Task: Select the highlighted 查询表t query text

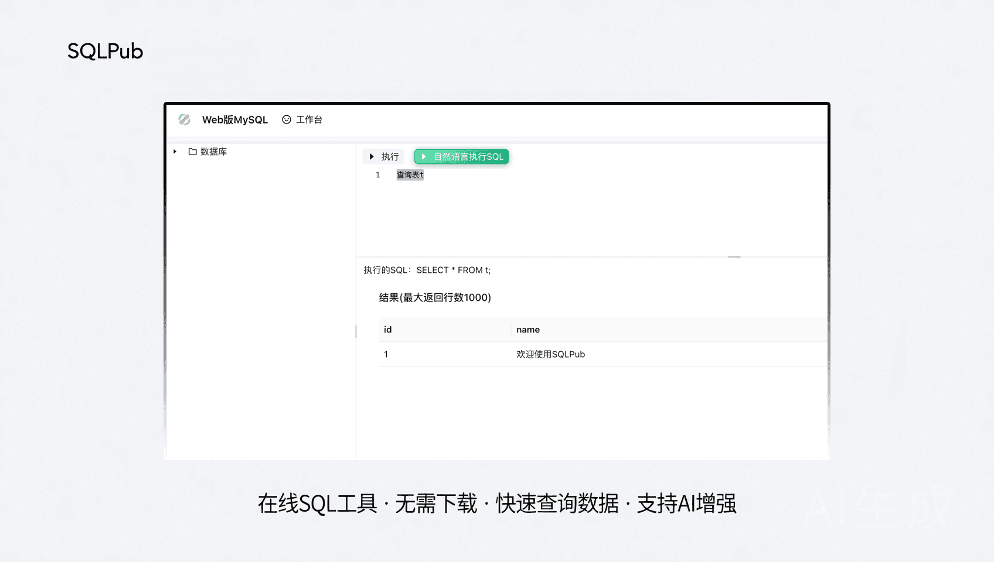Action: tap(410, 174)
